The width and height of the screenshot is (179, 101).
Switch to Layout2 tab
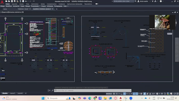tap(20, 93)
